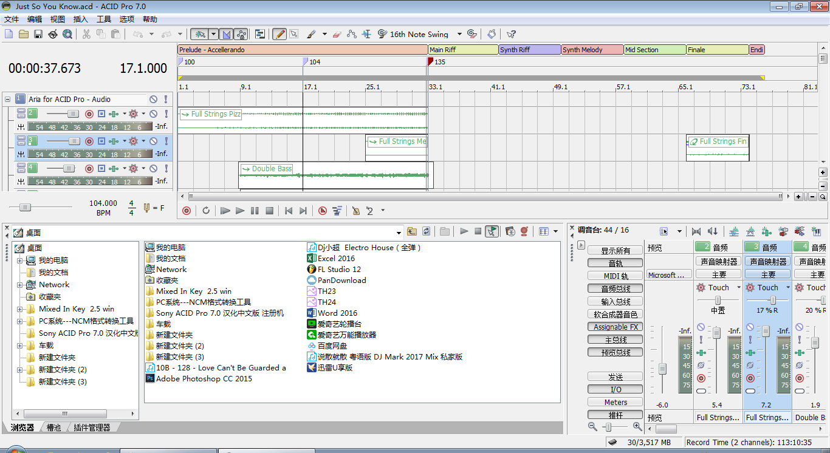Select the Erase tool in toolbar
The height and width of the screenshot is (453, 830).
(x=337, y=34)
